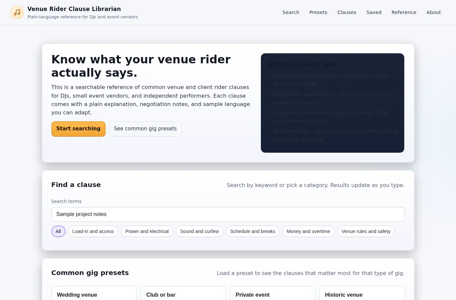The height and width of the screenshot is (300, 456).
Task: Click the Venue Rider Clause Librarian title
Action: [x=74, y=9]
